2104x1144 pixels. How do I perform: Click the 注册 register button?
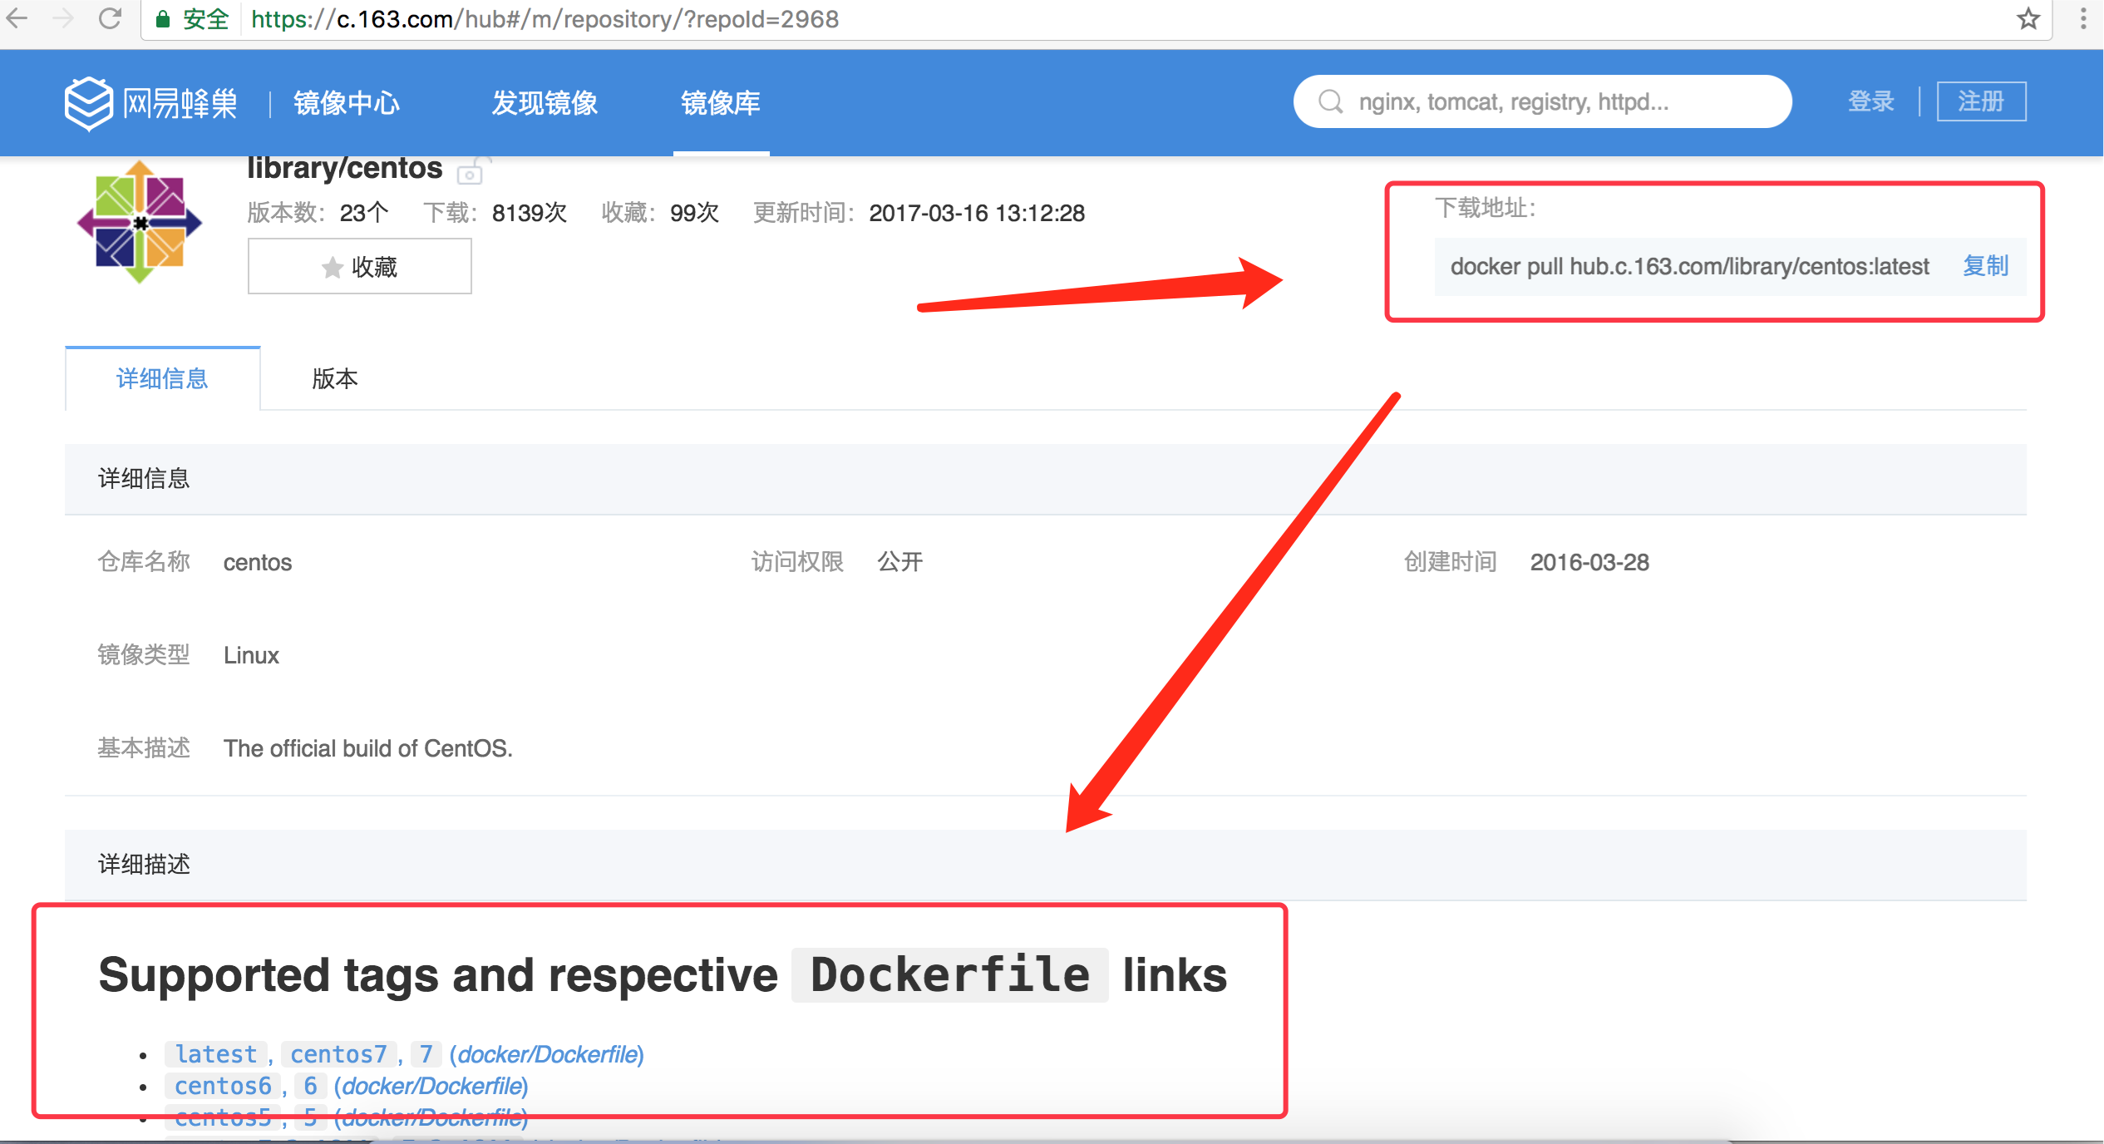coord(1981,101)
